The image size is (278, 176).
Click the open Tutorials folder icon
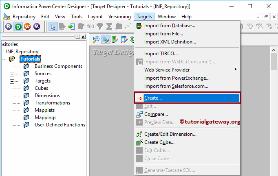point(12,59)
